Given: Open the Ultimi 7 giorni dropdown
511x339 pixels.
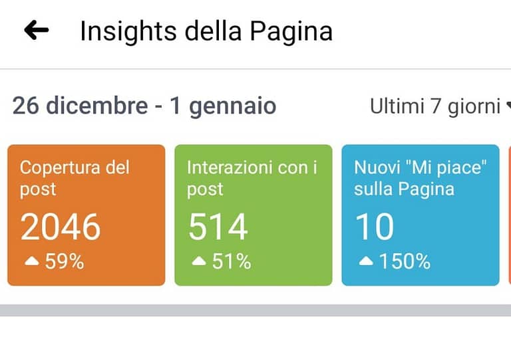Looking at the screenshot, I should (x=440, y=106).
